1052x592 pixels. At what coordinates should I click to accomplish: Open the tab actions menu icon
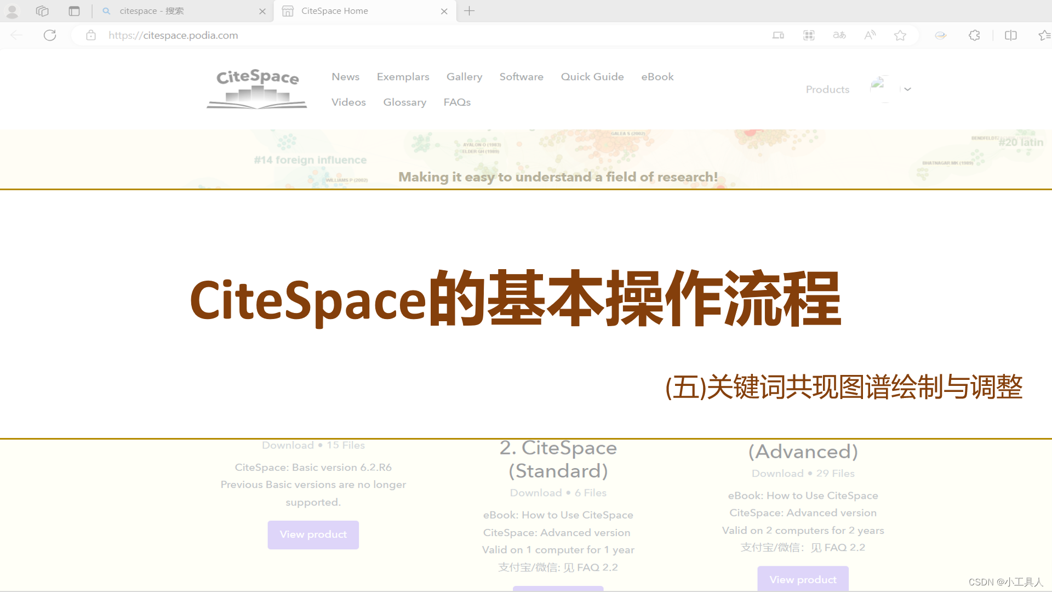74,11
